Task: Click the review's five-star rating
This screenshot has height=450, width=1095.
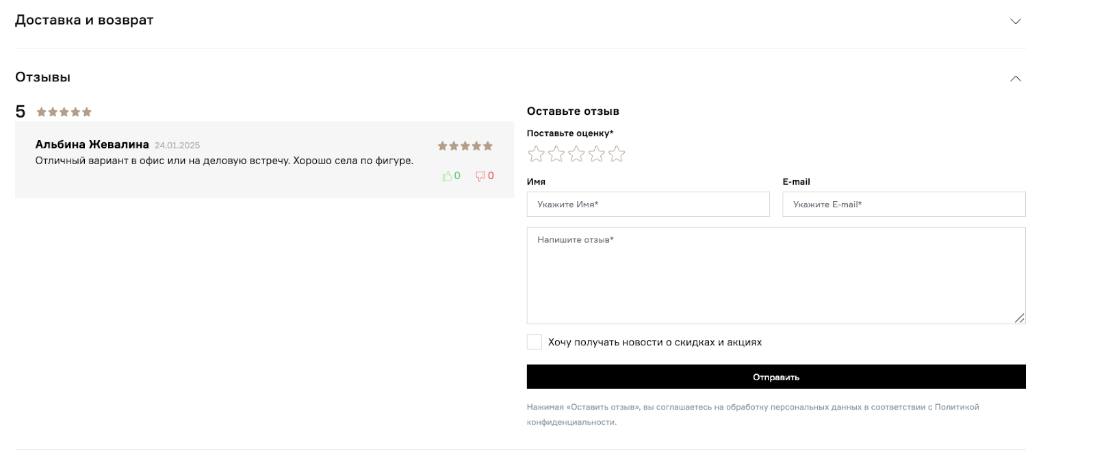Action: tap(465, 146)
